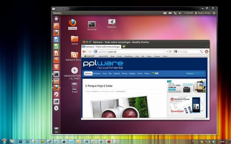231x144 pixels.
Task: Click the Google search field
Action: [189, 51]
